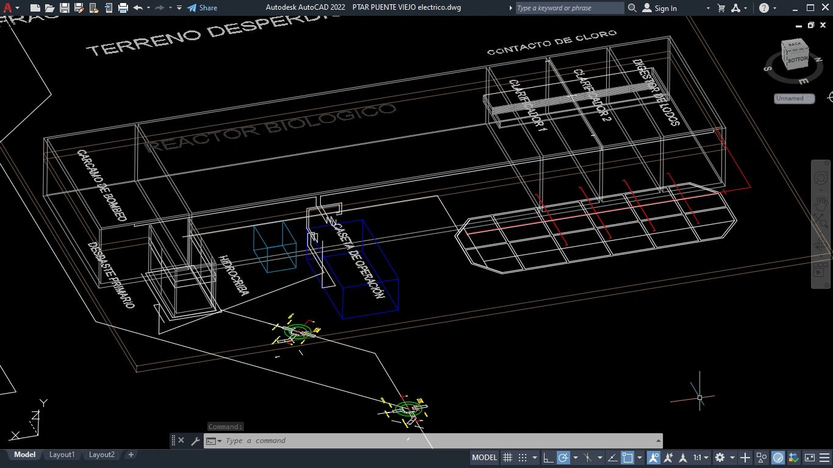Click the Clean Screen icon in status bar
Image resolution: width=833 pixels, height=468 pixels.
click(809, 458)
